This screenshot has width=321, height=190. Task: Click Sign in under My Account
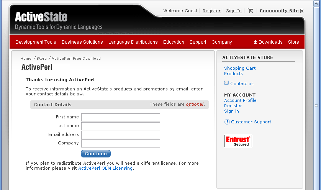click(231, 111)
